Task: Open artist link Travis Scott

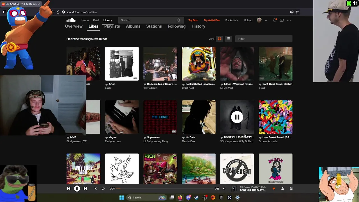Action: click(x=150, y=88)
